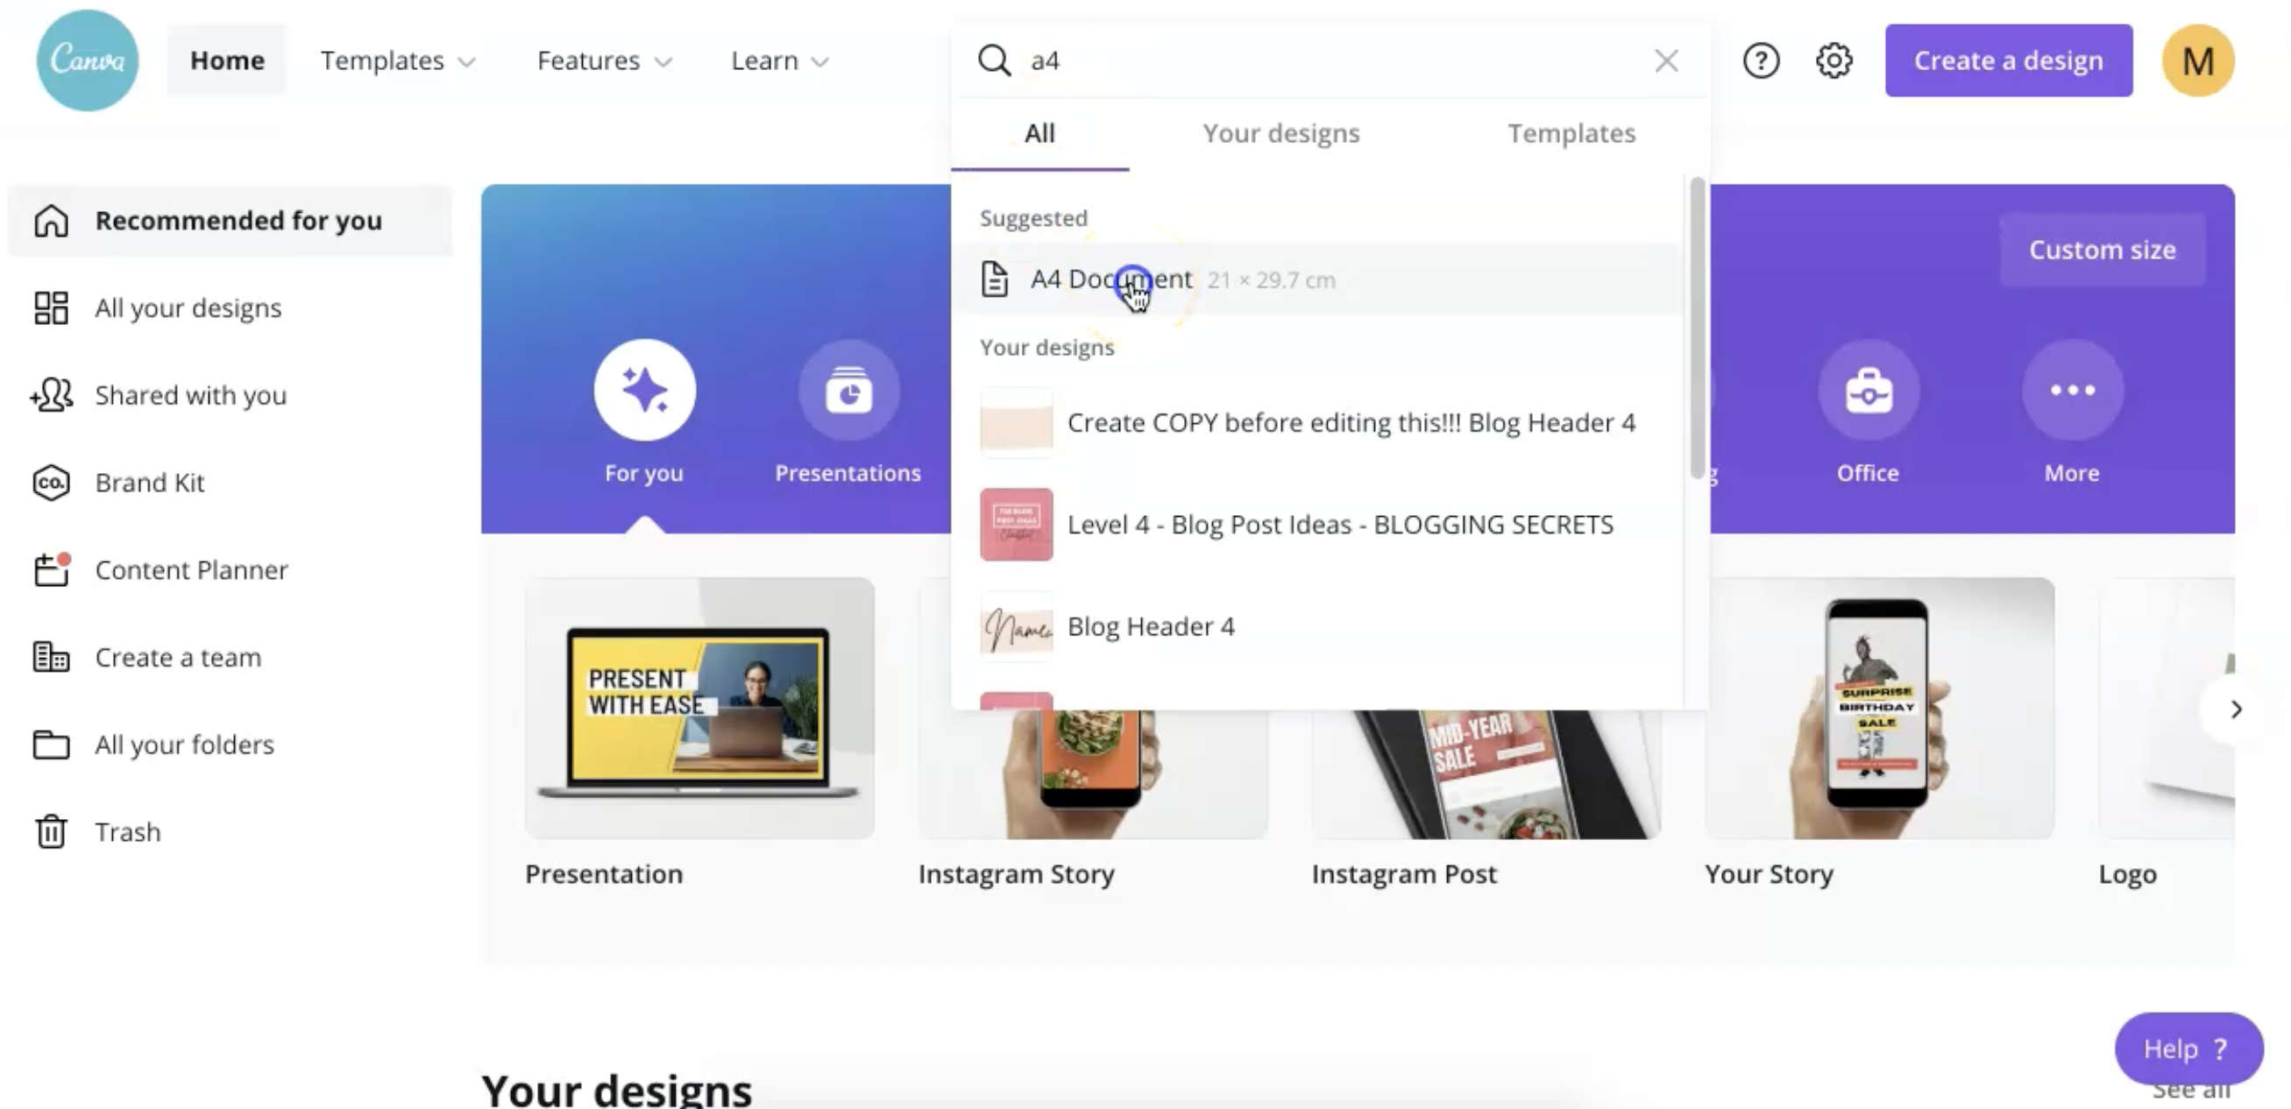Go to the Home tab
This screenshot has width=2291, height=1109.
click(227, 60)
